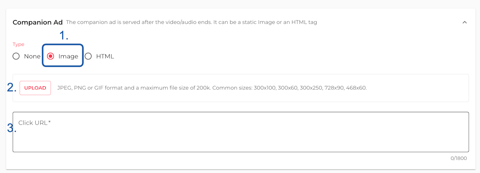The width and height of the screenshot is (480, 173).
Task: Click the "None" option label text
Action: [x=32, y=56]
